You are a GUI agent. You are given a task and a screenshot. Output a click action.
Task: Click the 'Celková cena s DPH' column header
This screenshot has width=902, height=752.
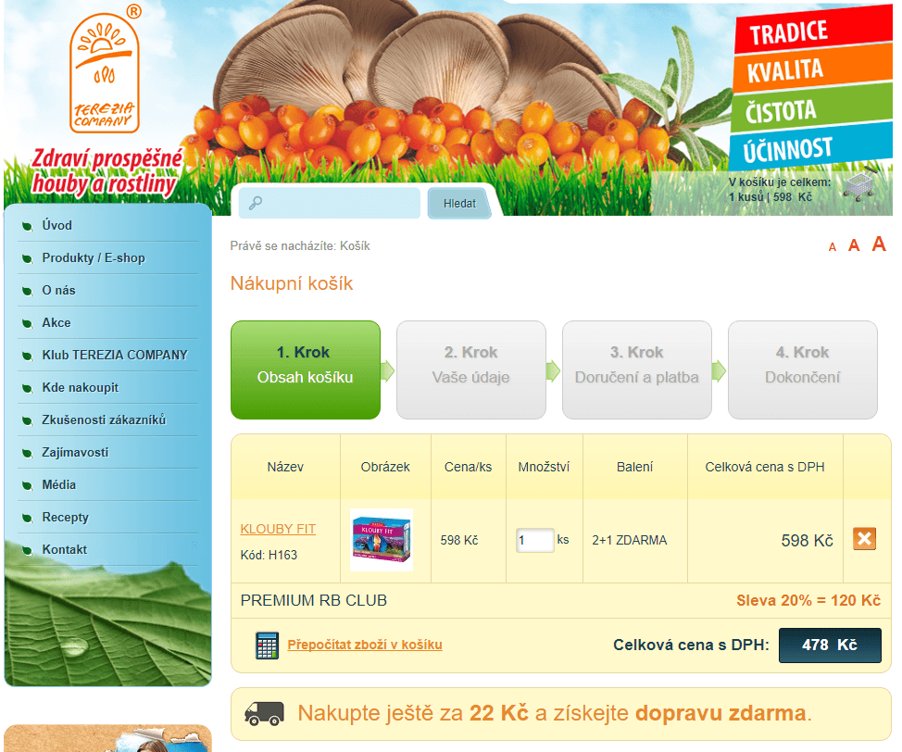pyautogui.click(x=765, y=467)
